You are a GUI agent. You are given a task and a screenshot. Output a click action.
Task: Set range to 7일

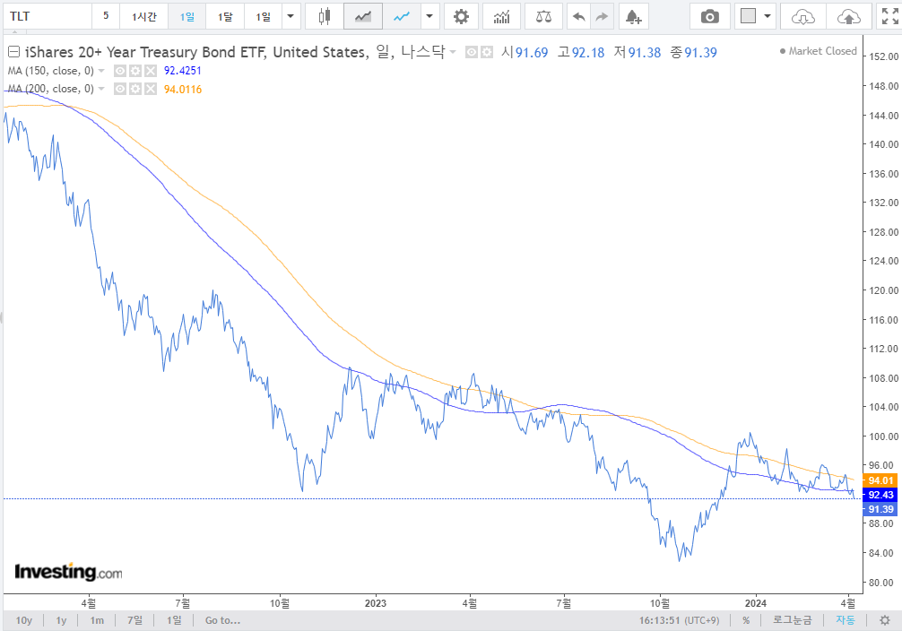(x=135, y=620)
